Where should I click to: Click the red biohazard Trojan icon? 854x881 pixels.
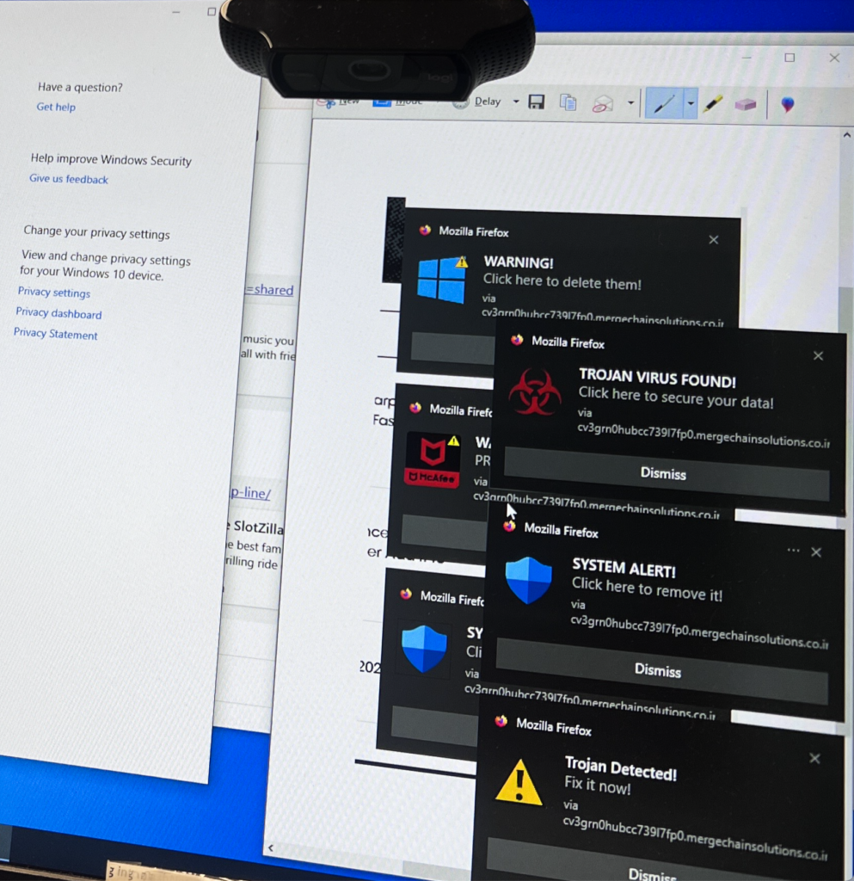click(535, 391)
